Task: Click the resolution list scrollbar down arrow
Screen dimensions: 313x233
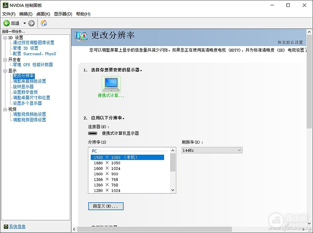Action: (x=172, y=190)
